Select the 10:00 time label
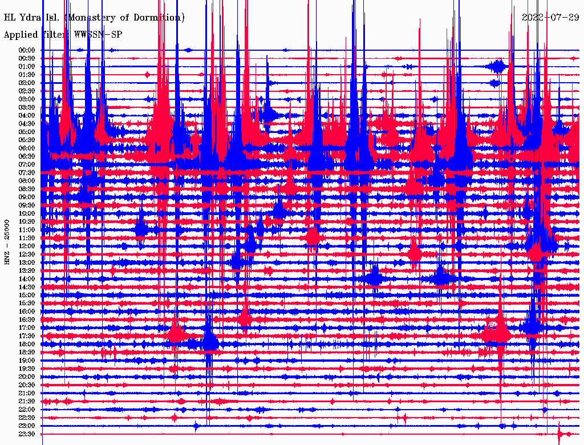Viewport: 584px width, 445px height. [x=26, y=213]
